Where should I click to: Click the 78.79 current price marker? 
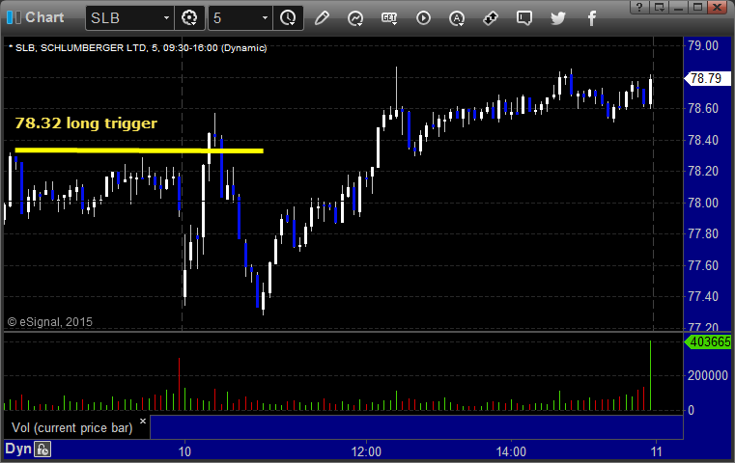(708, 78)
